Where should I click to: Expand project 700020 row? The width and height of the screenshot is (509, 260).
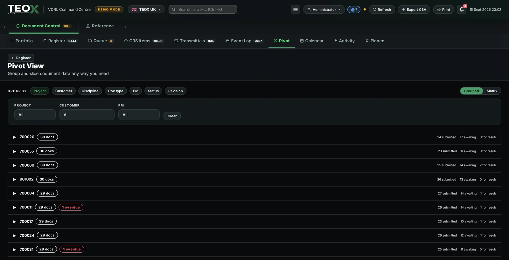coord(254,137)
